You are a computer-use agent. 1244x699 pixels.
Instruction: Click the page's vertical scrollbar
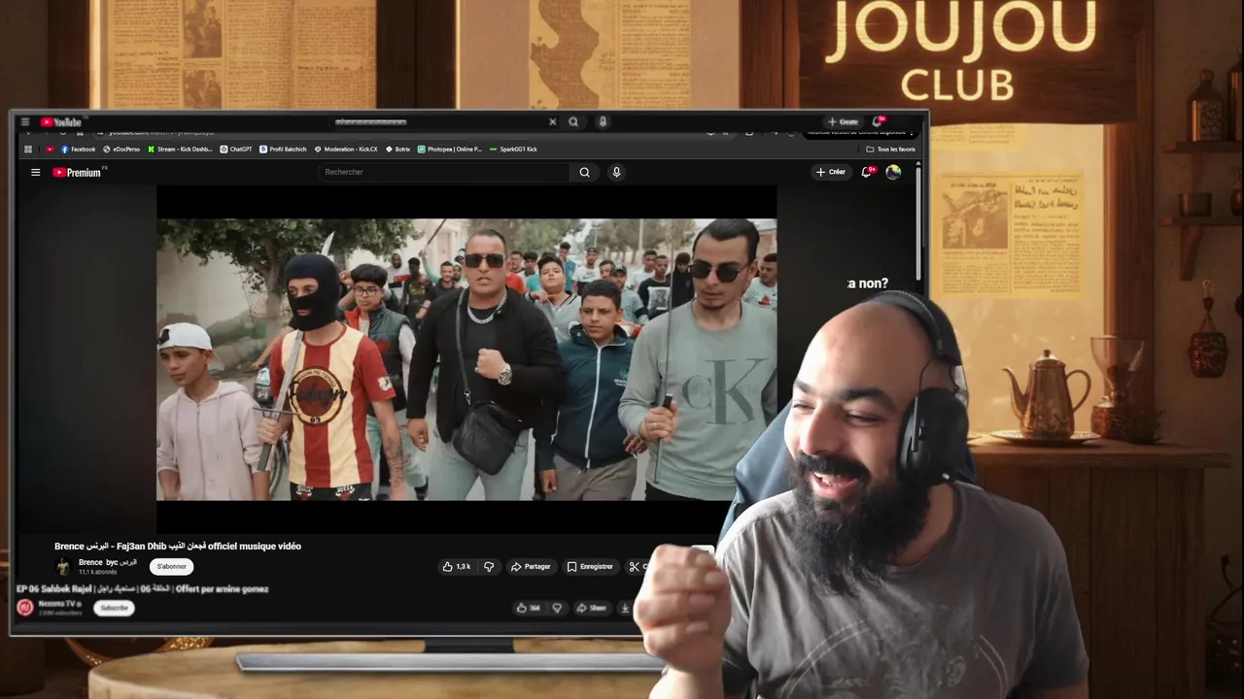pyautogui.click(x=917, y=223)
